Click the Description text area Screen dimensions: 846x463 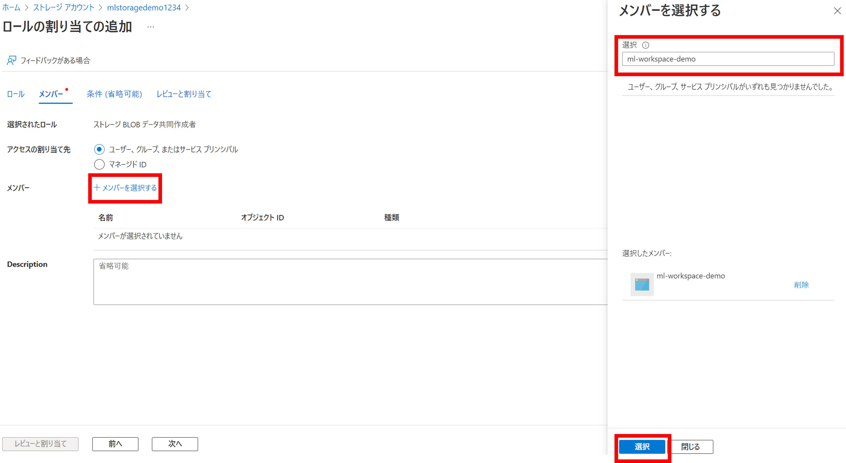pyautogui.click(x=350, y=282)
